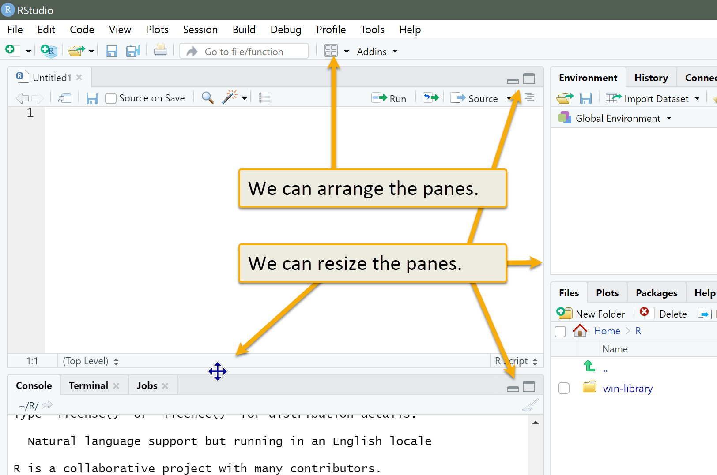Go forward to next source location
The width and height of the screenshot is (717, 475).
coord(38,98)
